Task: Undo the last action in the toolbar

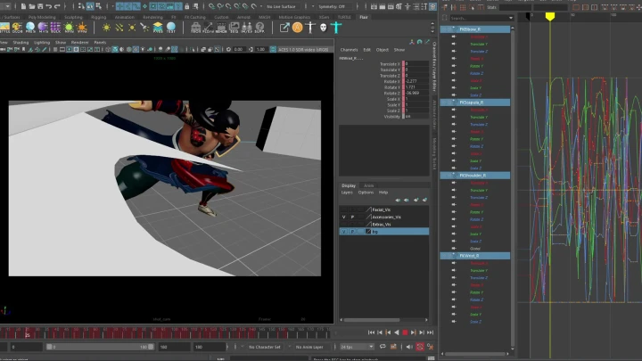Action: tap(49, 6)
